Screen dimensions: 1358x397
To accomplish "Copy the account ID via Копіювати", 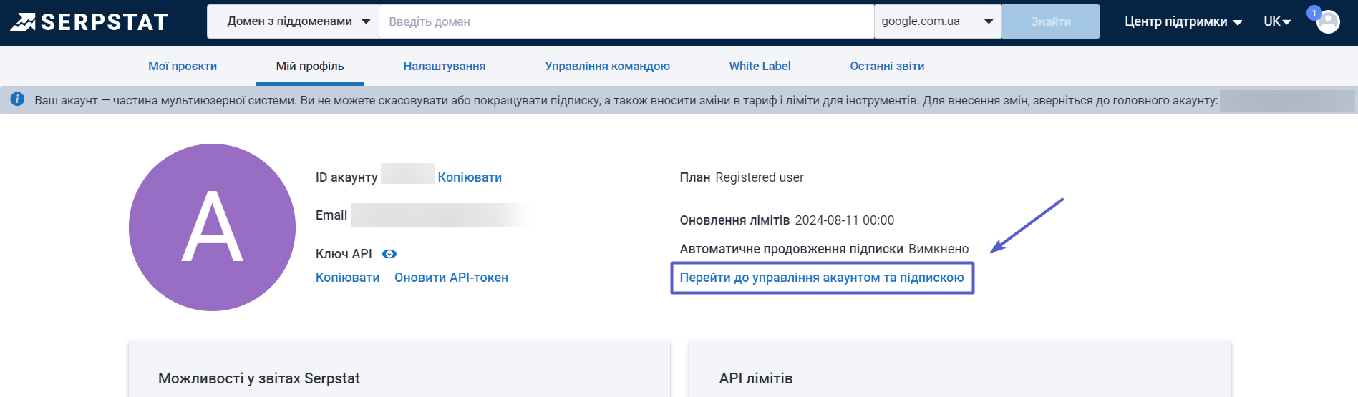I will point(470,177).
